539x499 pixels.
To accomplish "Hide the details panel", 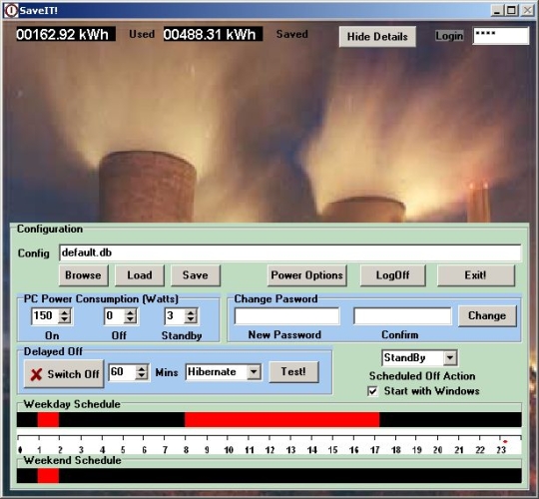I will tap(377, 37).
